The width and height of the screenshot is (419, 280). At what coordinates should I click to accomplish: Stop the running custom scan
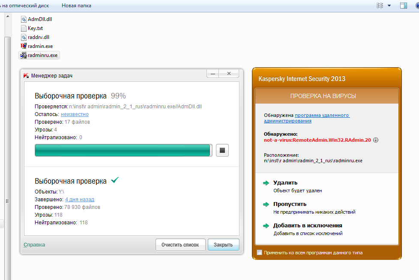(222, 150)
